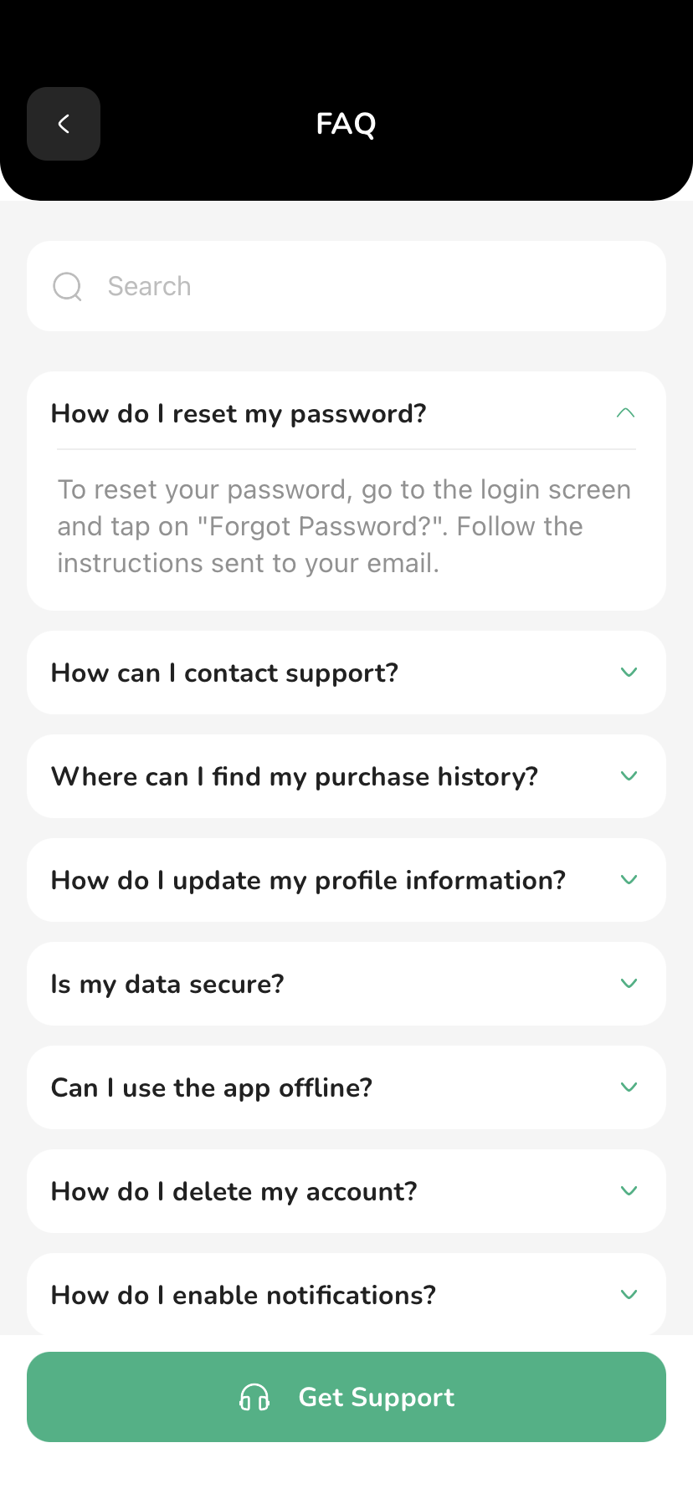Open "Where can I find my purchase history?"

pyautogui.click(x=346, y=776)
